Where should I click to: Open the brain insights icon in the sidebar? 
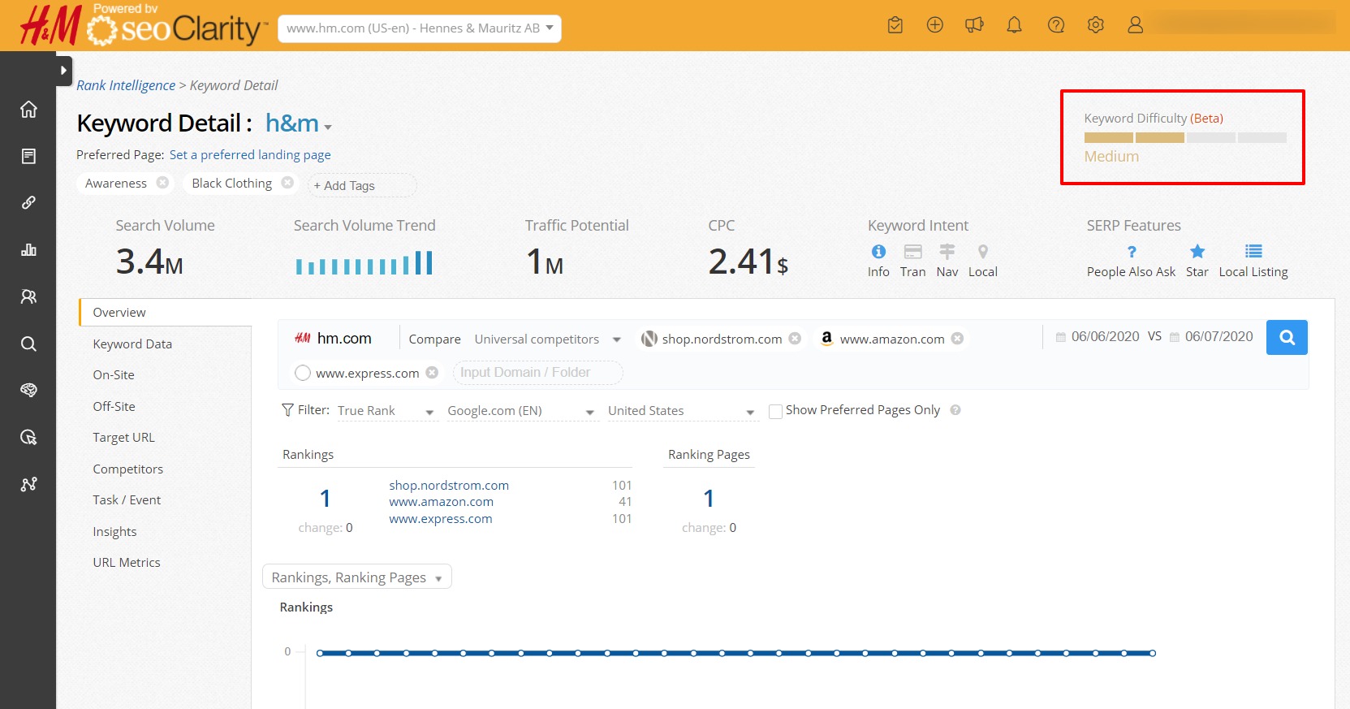click(28, 391)
